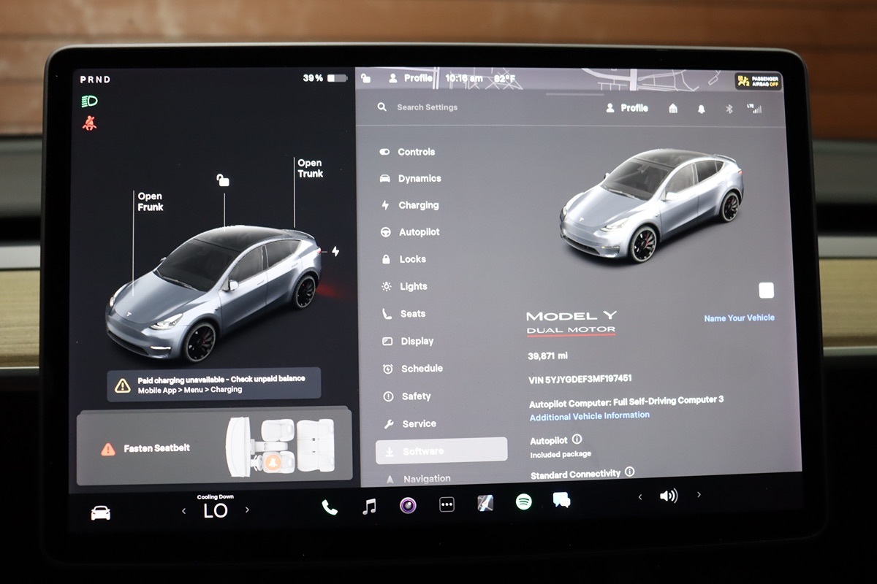Open the Spotify app
Image resolution: width=877 pixels, height=584 pixels.
click(523, 502)
